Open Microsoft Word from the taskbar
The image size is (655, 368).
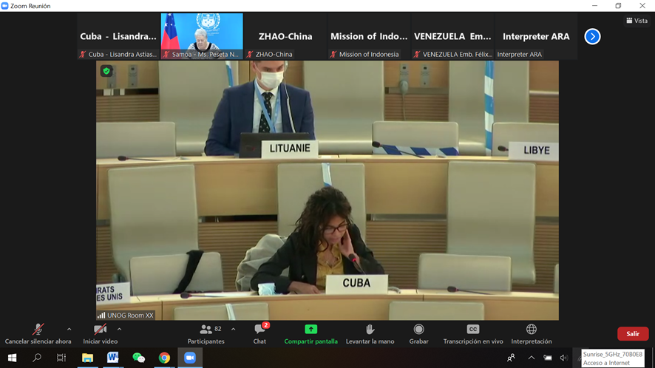click(x=113, y=358)
